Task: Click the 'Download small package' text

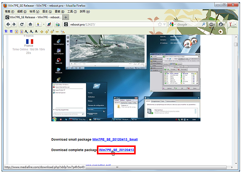Action: [x=71, y=140]
